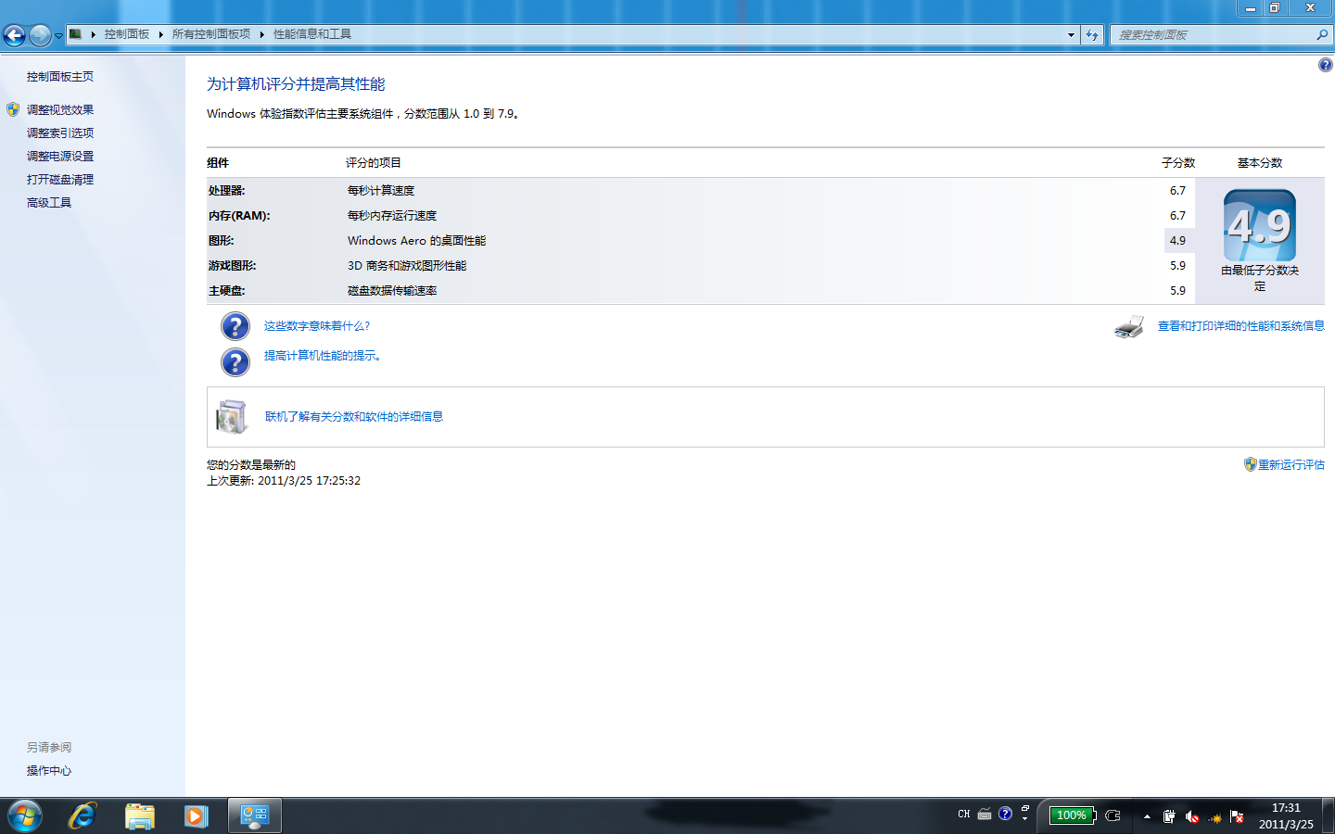Click the refresh button beside address bar
Viewport: 1335px width, 834px height.
pos(1092,35)
